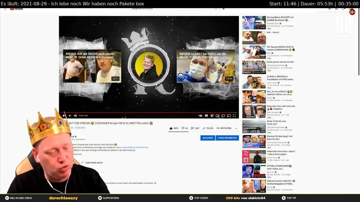This screenshot has height=202, width=360.
Task: Click the NEU IN DER CREW plus icon
Action: pos(7,198)
